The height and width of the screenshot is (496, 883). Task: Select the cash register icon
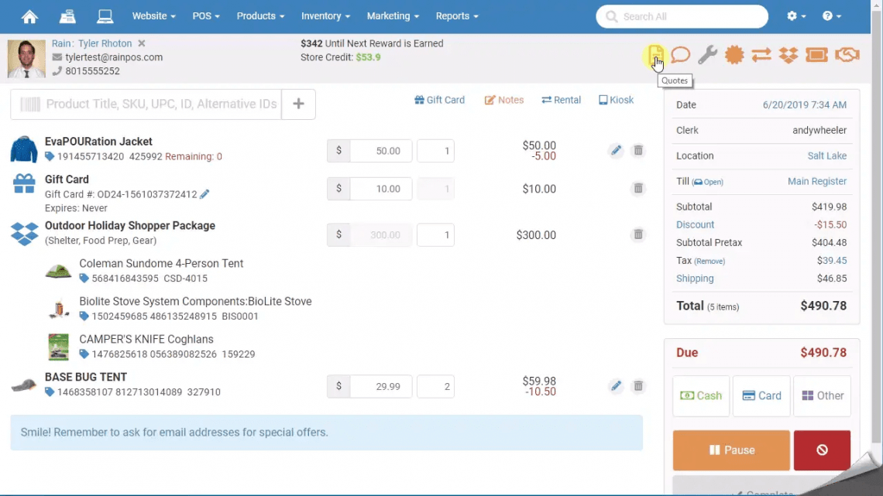point(67,15)
